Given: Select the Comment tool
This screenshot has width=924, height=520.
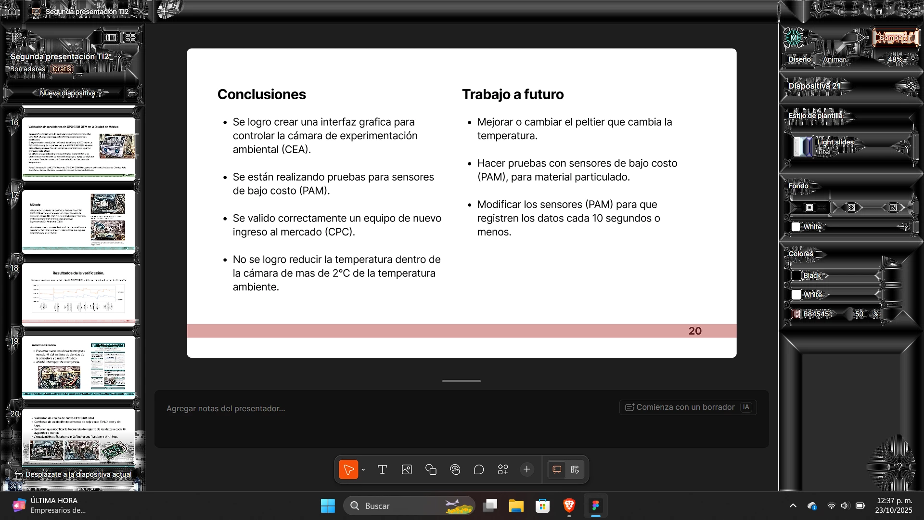Looking at the screenshot, I should pyautogui.click(x=479, y=469).
